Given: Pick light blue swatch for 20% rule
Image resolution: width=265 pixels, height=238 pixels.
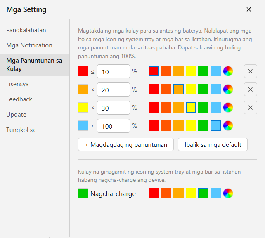Looking at the screenshot, I should click(215, 90).
